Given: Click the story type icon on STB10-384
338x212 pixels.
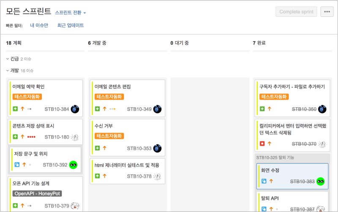Looking at the screenshot, I should 16,109.
